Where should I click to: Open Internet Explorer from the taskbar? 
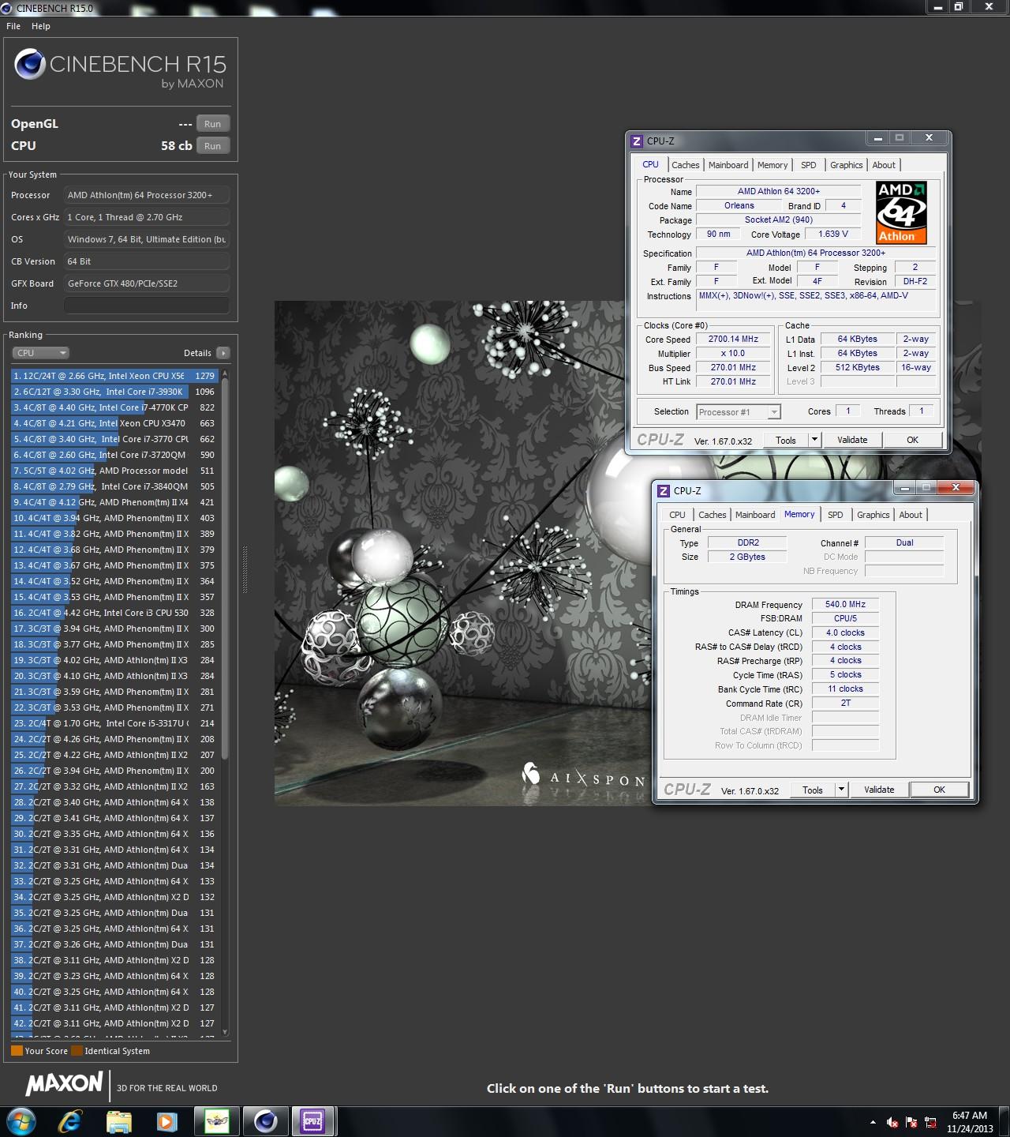coord(70,1121)
